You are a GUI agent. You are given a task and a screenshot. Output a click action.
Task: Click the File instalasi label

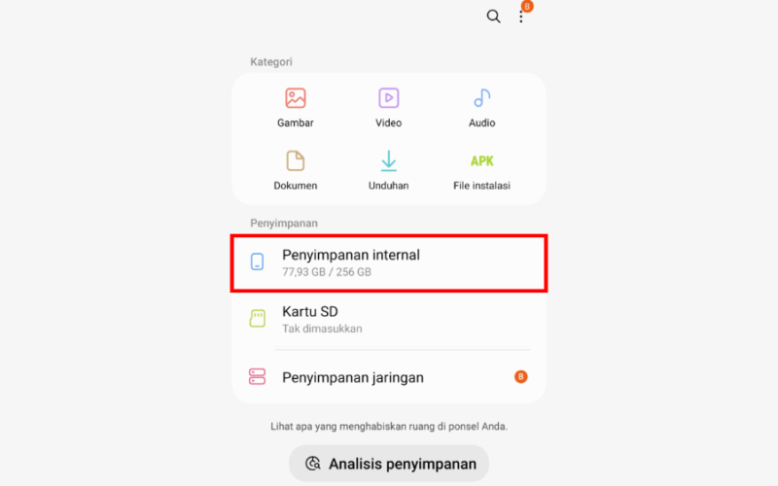point(481,186)
